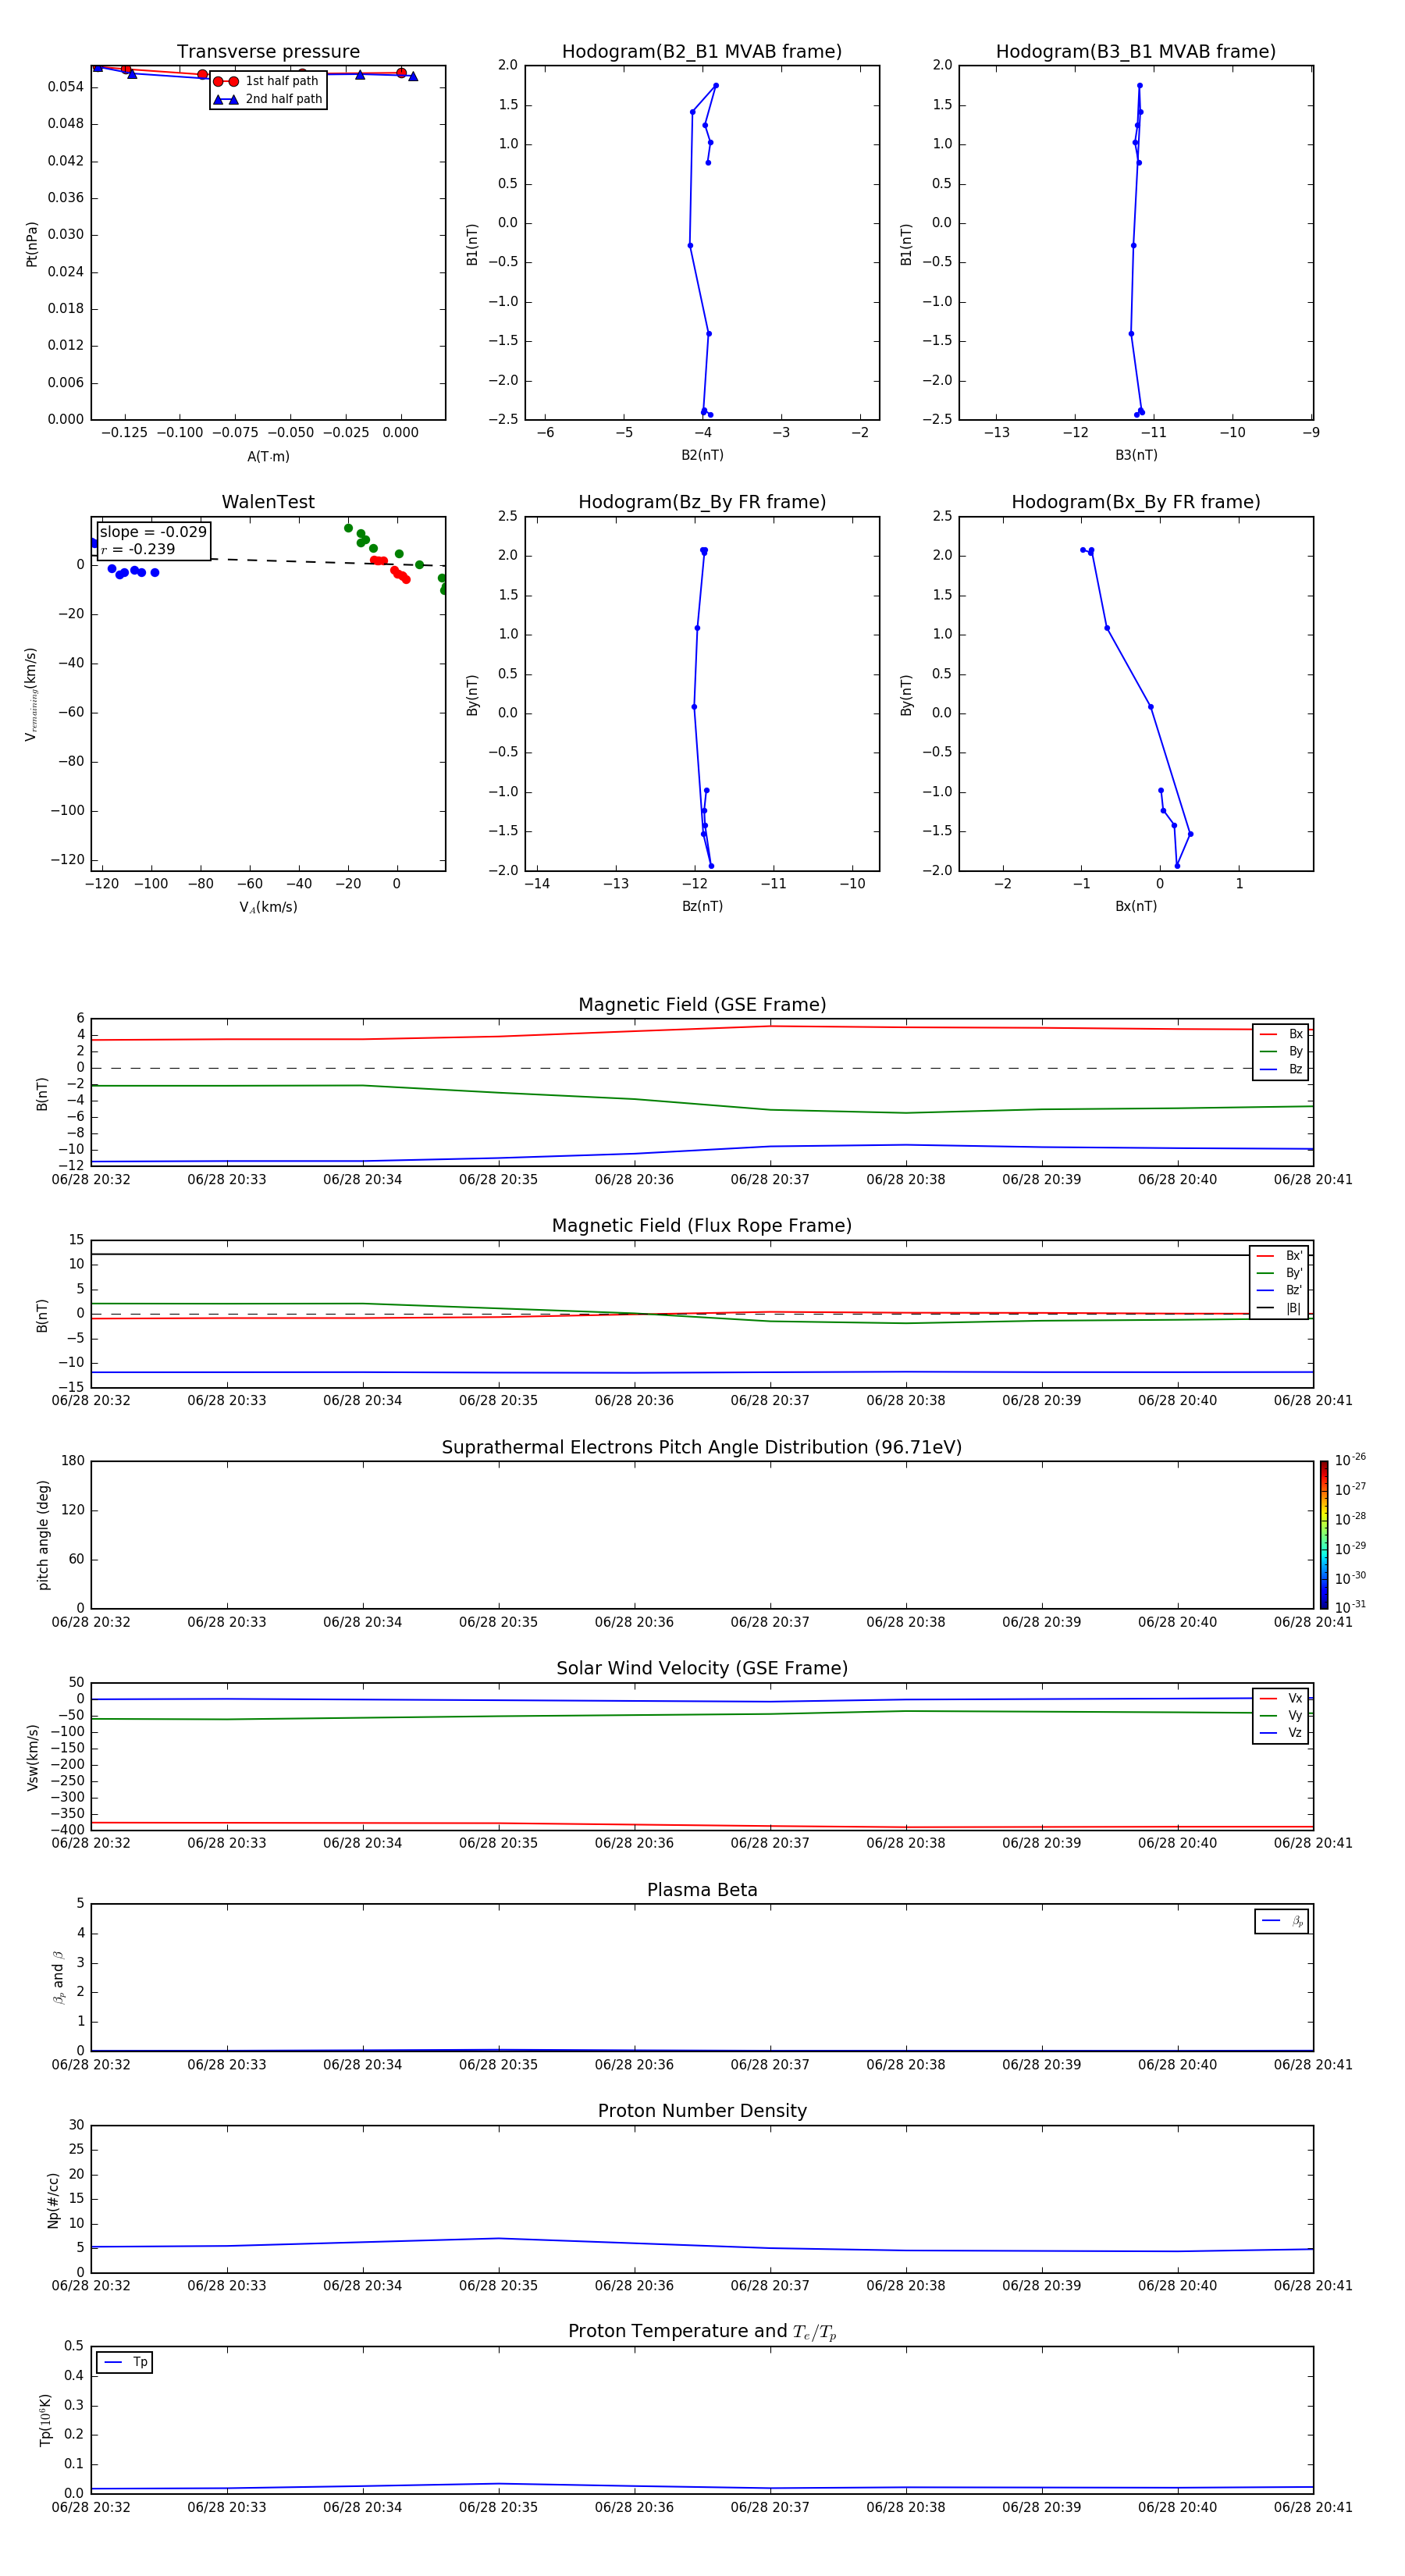1405x2576 pixels.
Task: Click the "r = -0.239" annotation text
Action: [138, 549]
